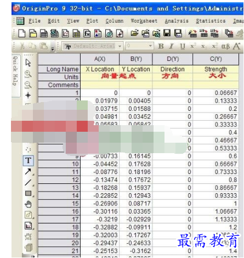Click the New Excel icon
The height and width of the screenshot is (258, 244).
[x=54, y=33]
